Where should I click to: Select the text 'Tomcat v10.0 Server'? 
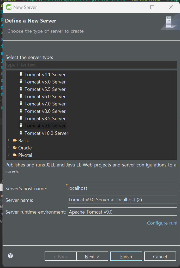[46, 133]
